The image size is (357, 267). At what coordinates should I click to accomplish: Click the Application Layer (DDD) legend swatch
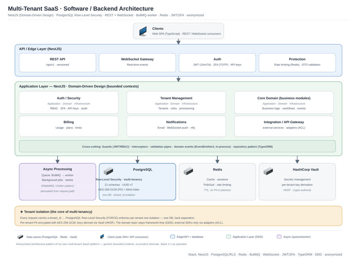pyautogui.click(x=228, y=237)
